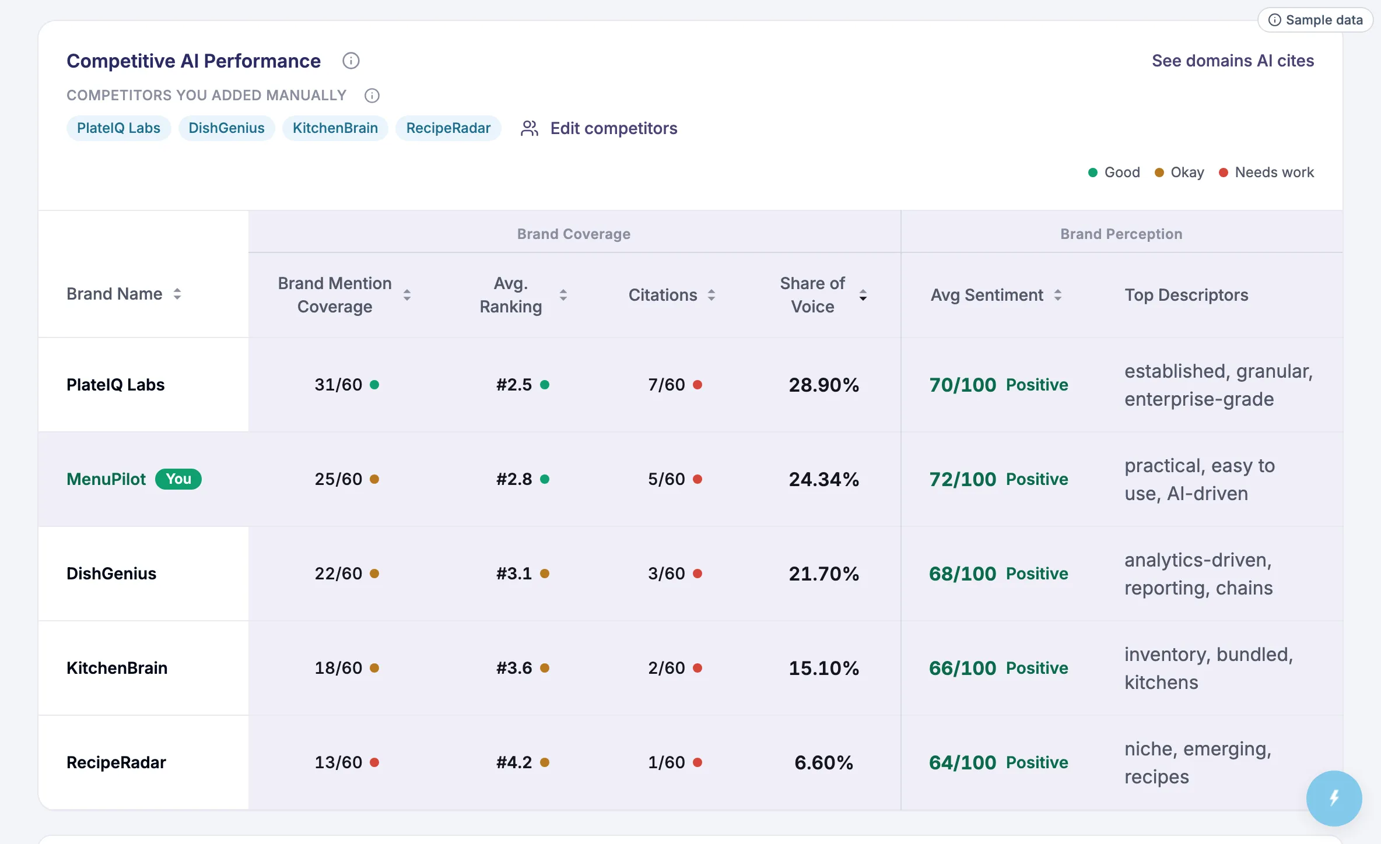Sort by Share of Voice arrows

tap(863, 295)
